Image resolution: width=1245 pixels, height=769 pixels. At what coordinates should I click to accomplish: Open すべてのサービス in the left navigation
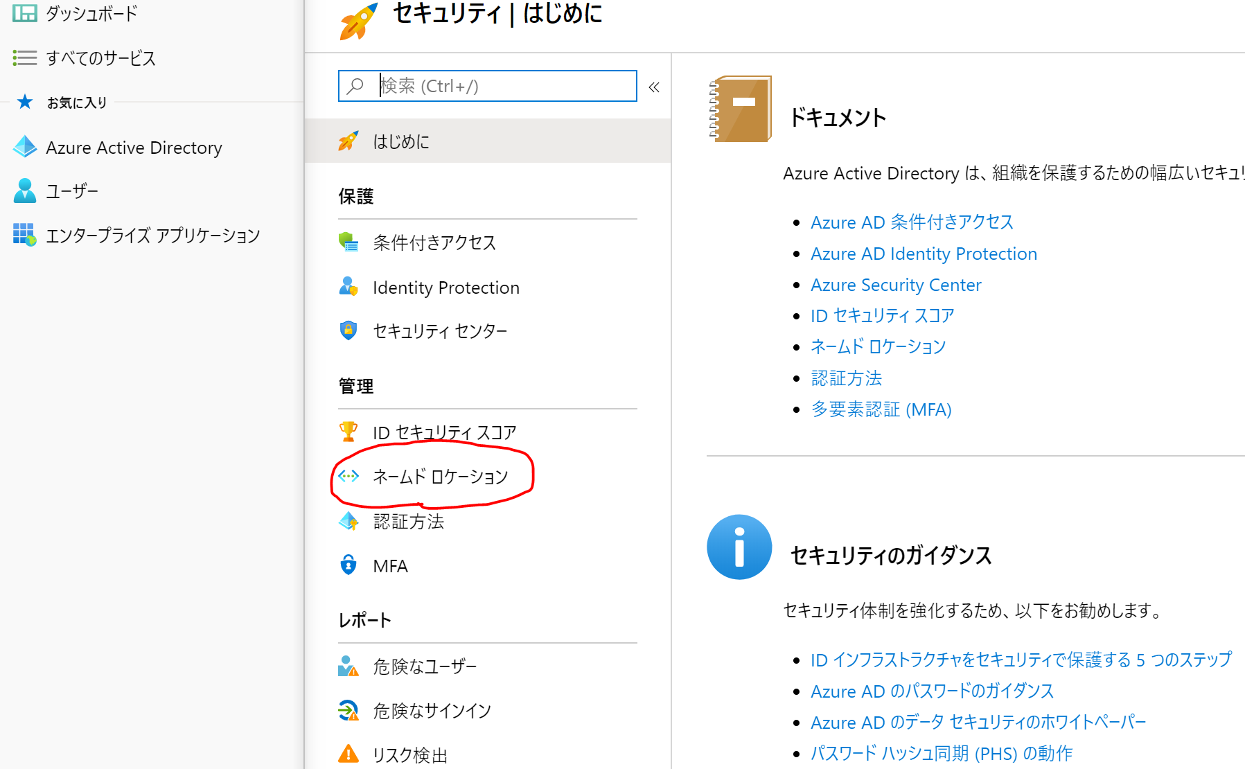click(x=100, y=58)
